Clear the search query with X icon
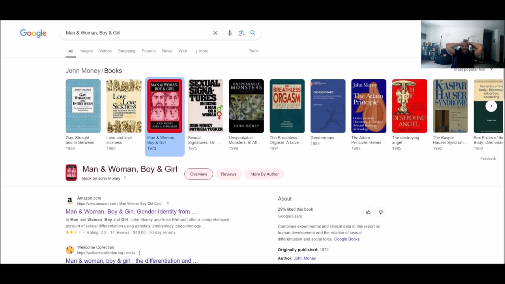The image size is (505, 284). (215, 33)
